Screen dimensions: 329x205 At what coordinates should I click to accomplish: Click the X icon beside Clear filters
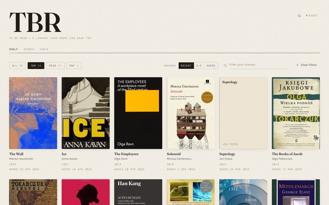pyautogui.click(x=297, y=65)
